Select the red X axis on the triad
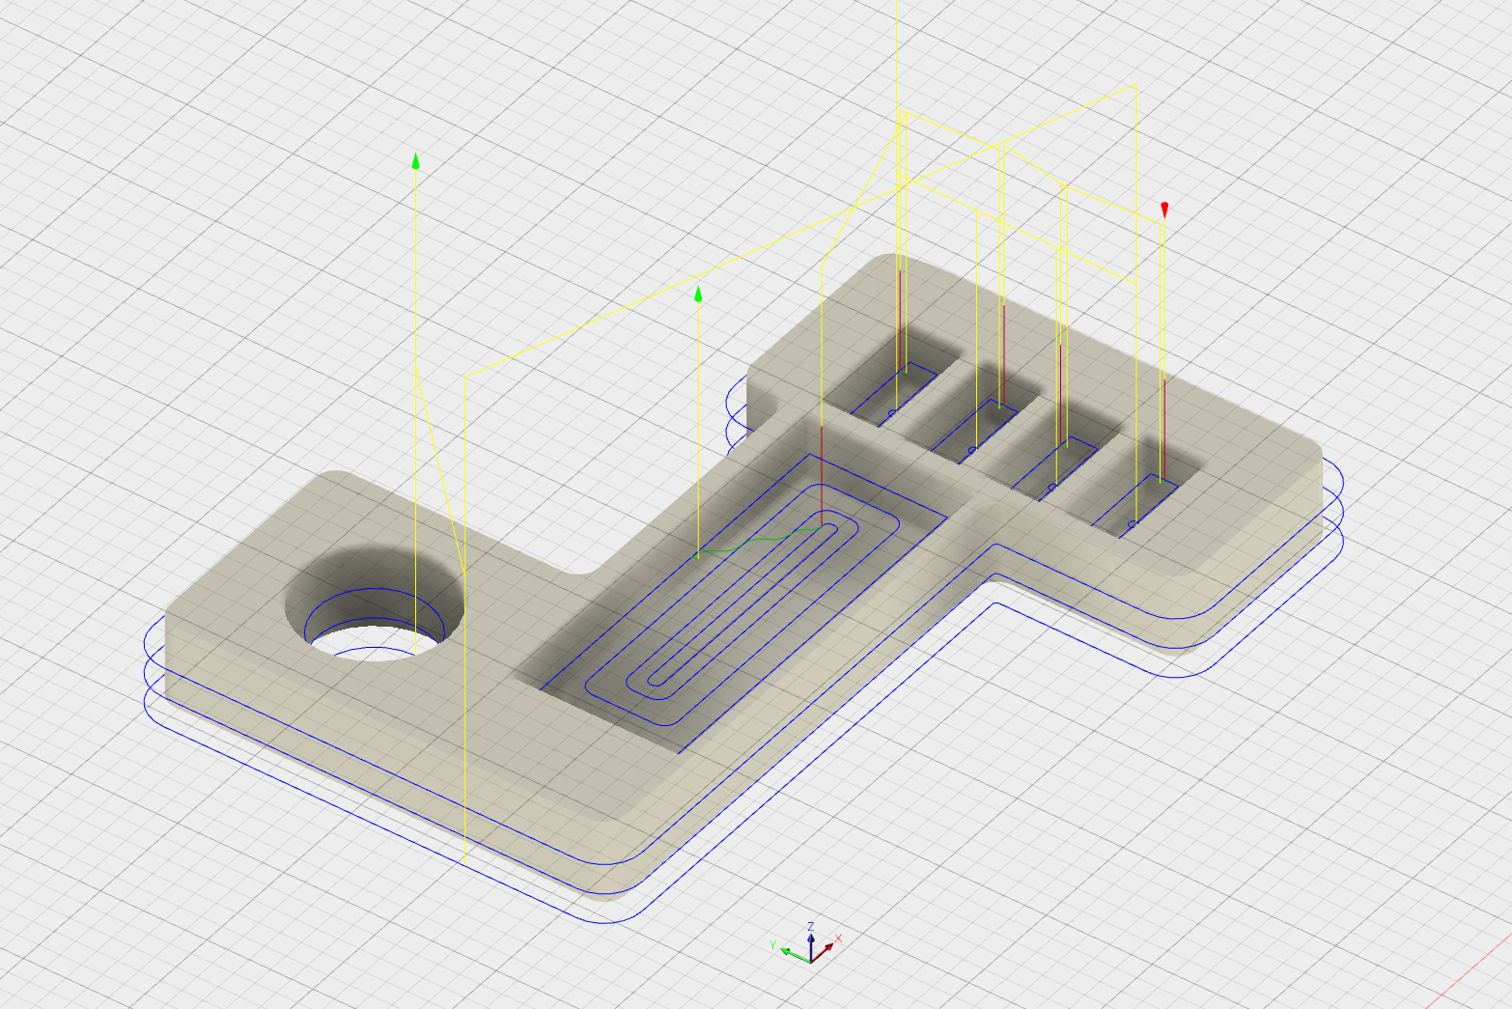The width and height of the screenshot is (1512, 1009). point(825,951)
